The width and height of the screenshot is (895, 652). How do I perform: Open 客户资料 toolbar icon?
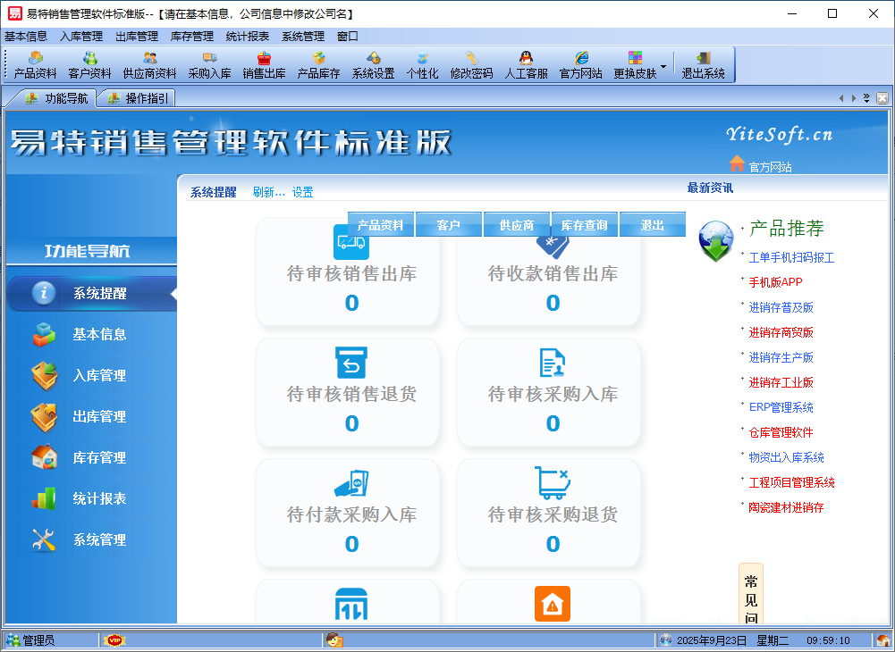(89, 65)
